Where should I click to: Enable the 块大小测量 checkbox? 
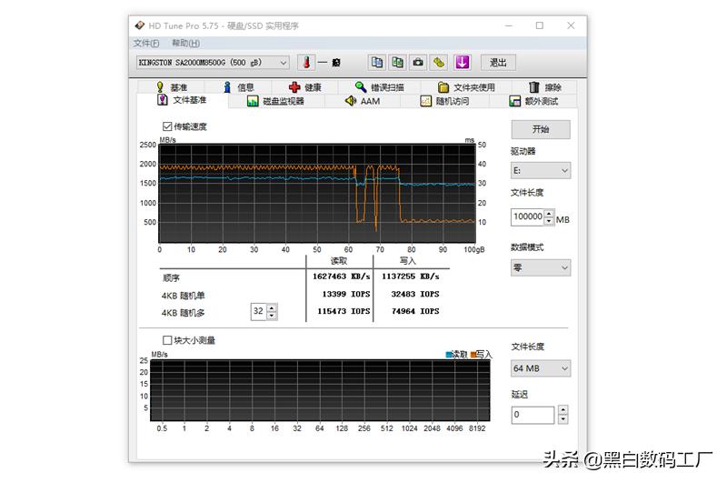click(167, 340)
